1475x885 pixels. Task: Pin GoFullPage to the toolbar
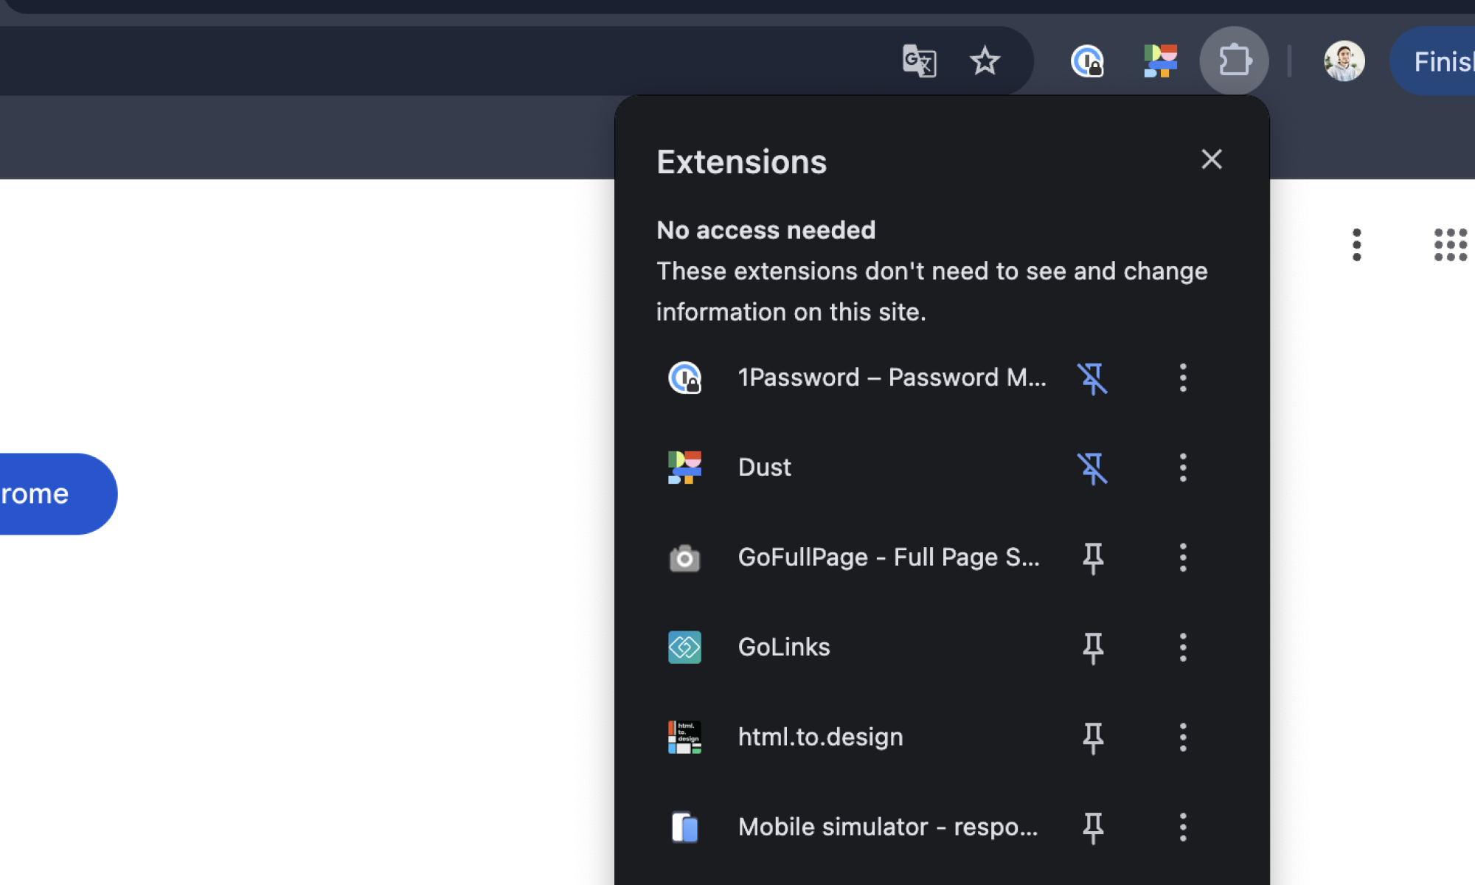click(x=1092, y=558)
